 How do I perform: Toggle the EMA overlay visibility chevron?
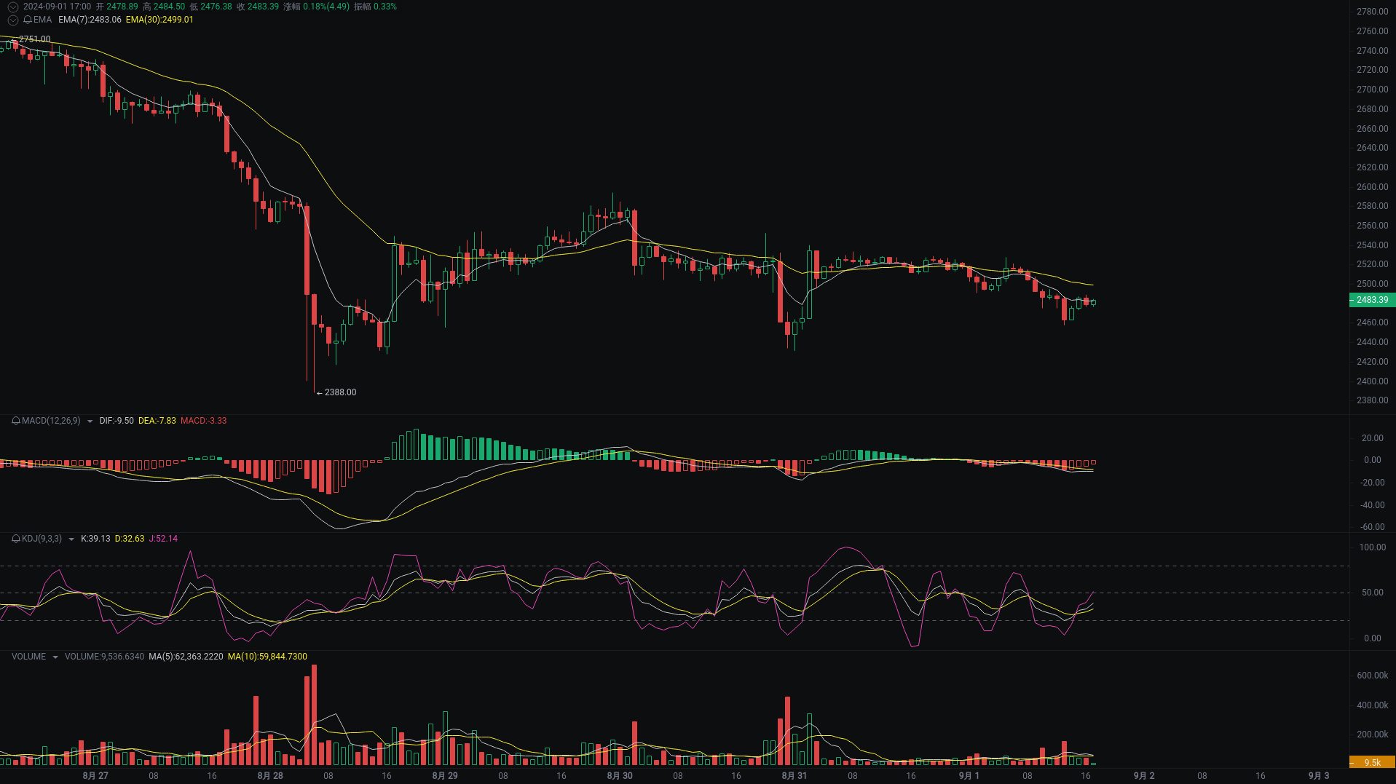[12, 20]
